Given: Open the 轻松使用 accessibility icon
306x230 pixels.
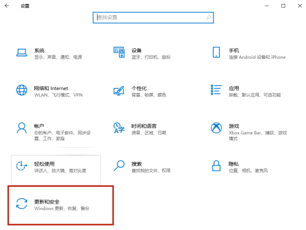Looking at the screenshot, I should click(21, 166).
